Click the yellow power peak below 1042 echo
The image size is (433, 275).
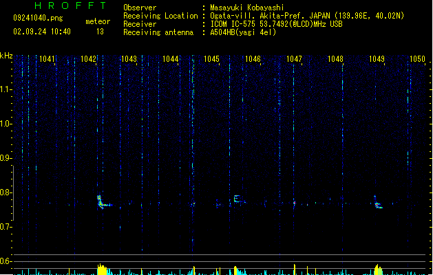tap(102, 269)
